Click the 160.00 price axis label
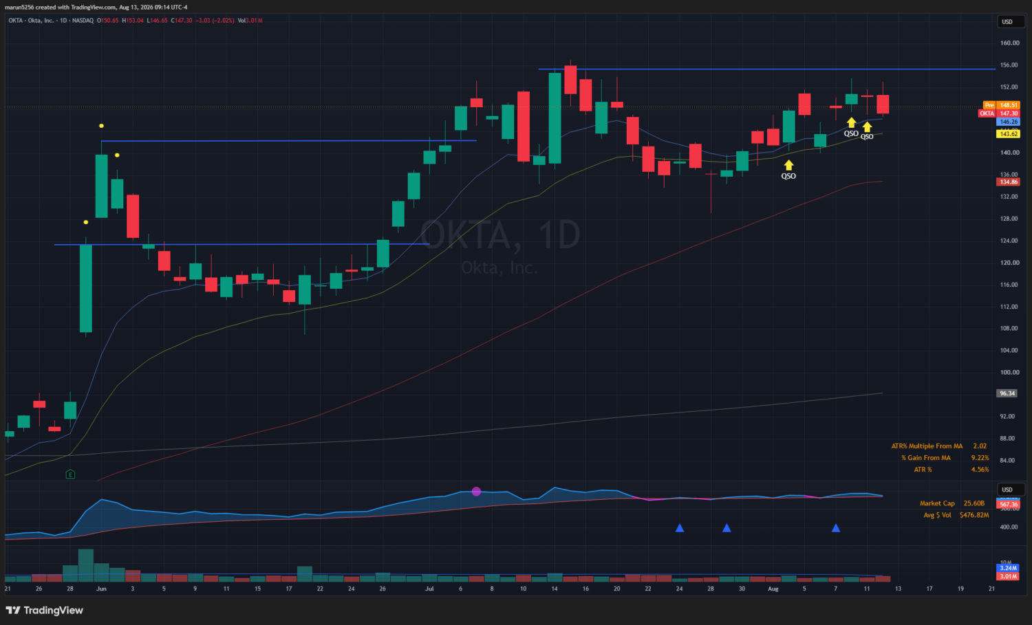This screenshot has height=625, width=1032. 1010,43
